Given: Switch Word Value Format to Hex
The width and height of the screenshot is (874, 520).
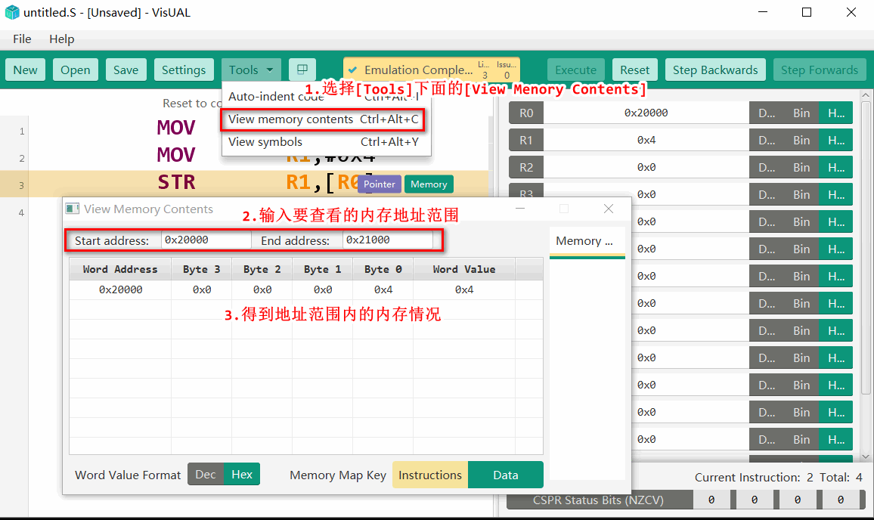Looking at the screenshot, I should tap(242, 475).
